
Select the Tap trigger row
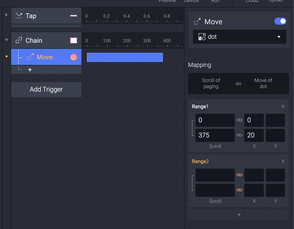46,16
